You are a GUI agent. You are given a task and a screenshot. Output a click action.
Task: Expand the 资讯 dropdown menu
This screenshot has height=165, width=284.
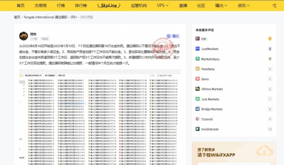coord(243,6)
